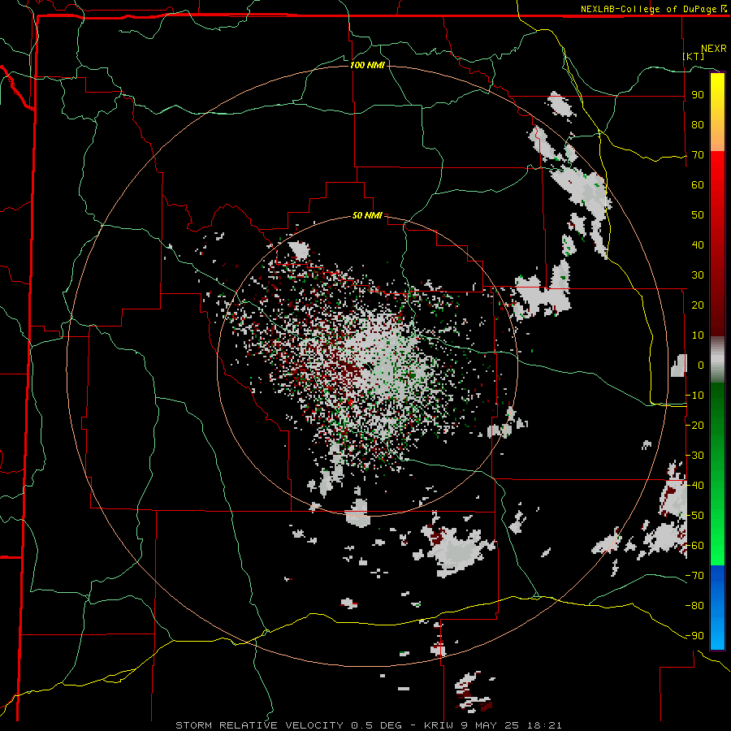The height and width of the screenshot is (731, 731).
Task: Click the -70 value on the velocity scale
Action: point(694,576)
